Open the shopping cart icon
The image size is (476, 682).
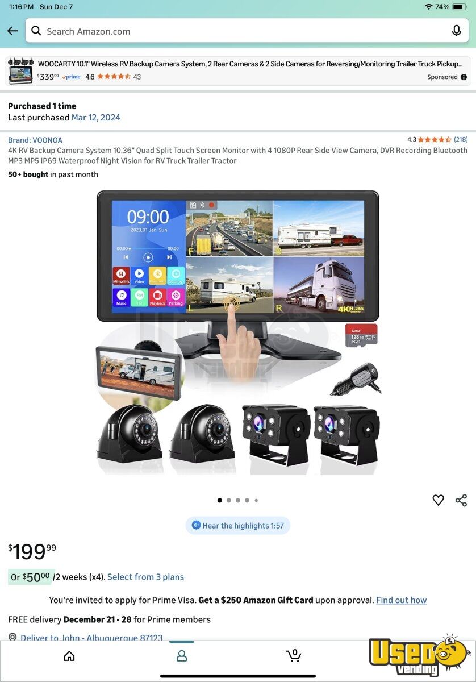tap(293, 656)
